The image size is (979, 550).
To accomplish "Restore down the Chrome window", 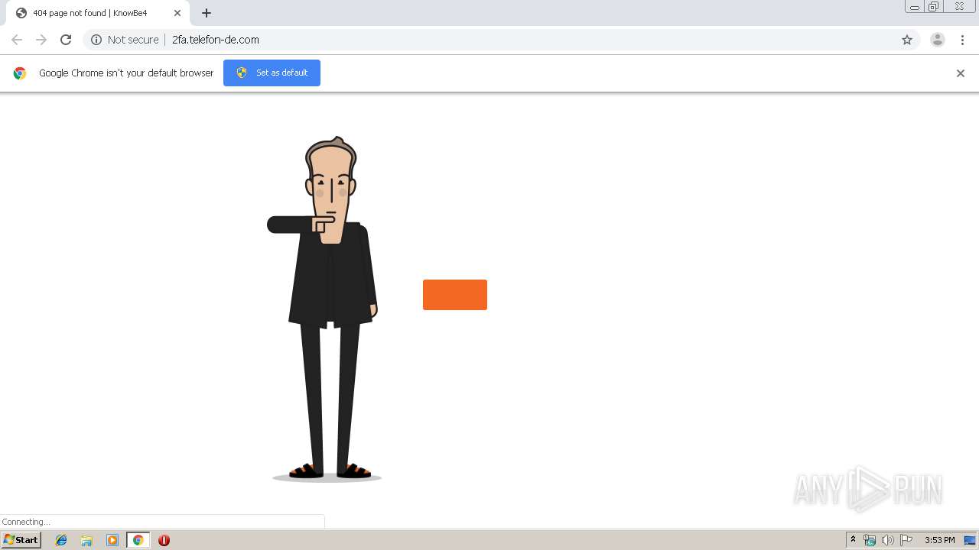I will click(x=934, y=7).
